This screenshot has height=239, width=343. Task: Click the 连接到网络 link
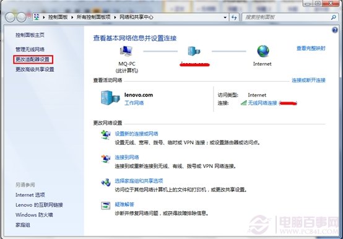click(x=127, y=157)
